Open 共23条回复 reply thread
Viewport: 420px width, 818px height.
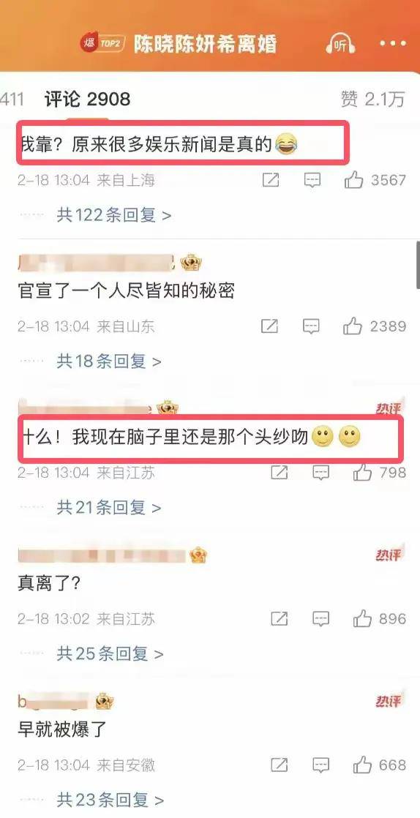point(110,800)
